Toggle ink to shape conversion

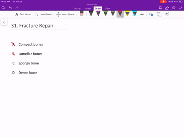[x=159, y=14]
